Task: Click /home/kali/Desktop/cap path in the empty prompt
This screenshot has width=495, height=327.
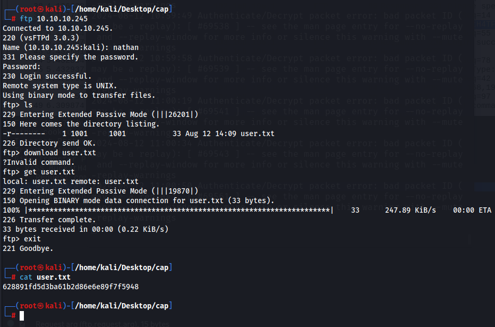Action: (122, 306)
